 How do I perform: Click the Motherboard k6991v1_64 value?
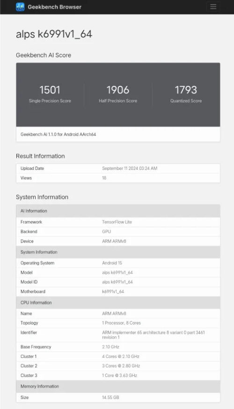coord(113,292)
